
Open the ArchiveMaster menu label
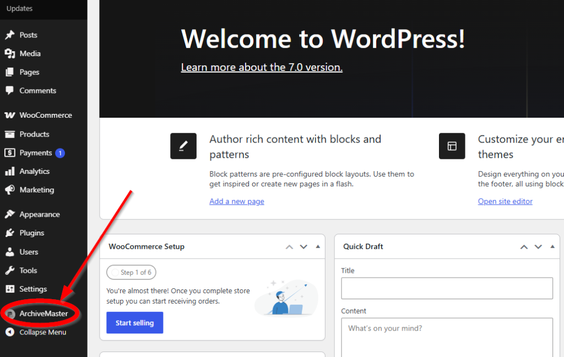coord(44,314)
